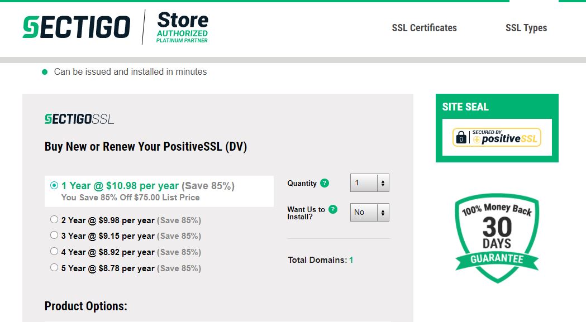Image resolution: width=586 pixels, height=322 pixels.
Task: Click 'Can be issued and installed in minutes' text
Action: coord(130,72)
